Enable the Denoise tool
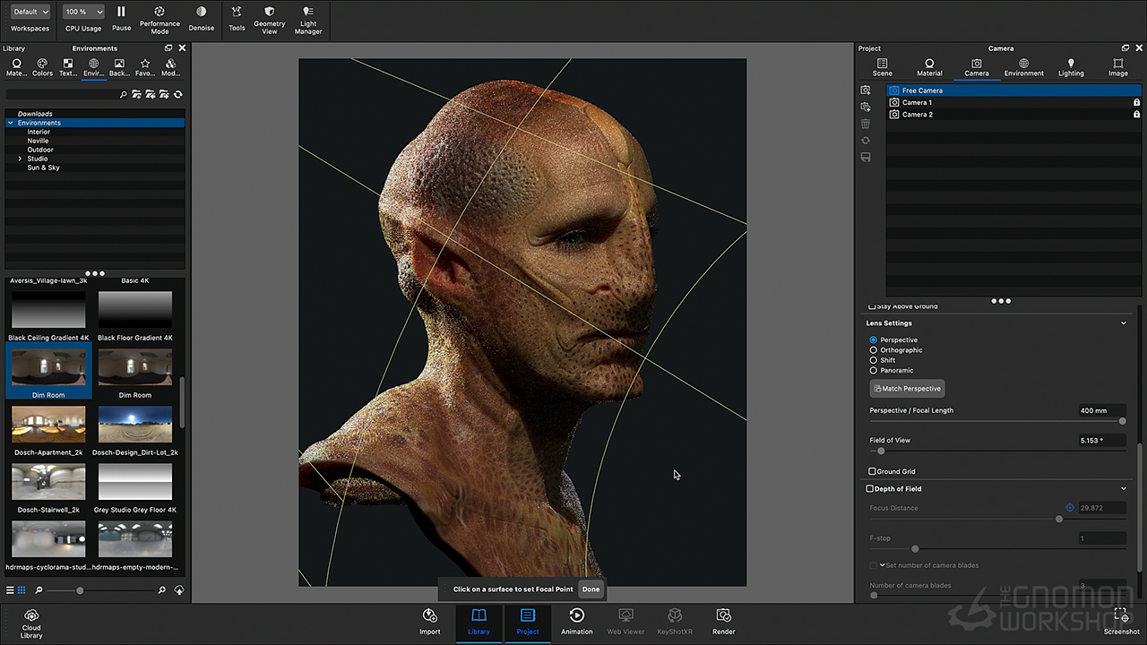The image size is (1147, 645). coord(201,13)
